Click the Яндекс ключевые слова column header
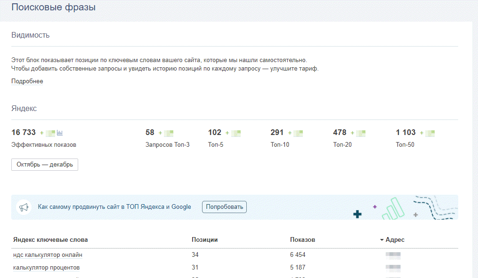 click(50, 239)
